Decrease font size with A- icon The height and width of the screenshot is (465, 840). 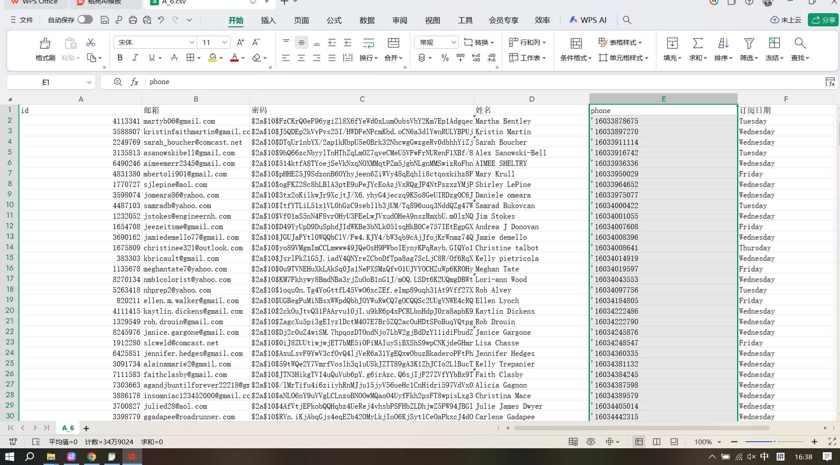[x=256, y=42]
